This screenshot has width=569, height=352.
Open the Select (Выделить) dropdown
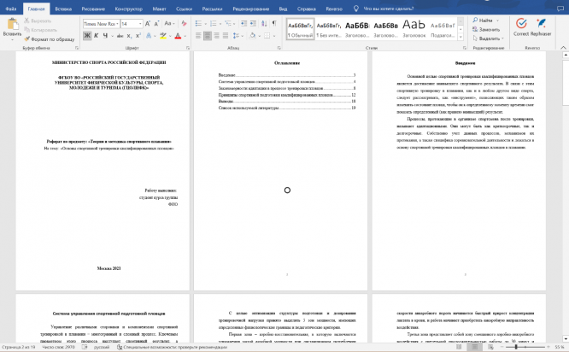(x=489, y=38)
